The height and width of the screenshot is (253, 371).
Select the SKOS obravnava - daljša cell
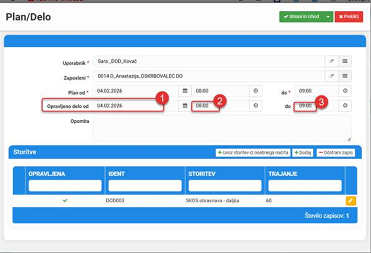212,201
